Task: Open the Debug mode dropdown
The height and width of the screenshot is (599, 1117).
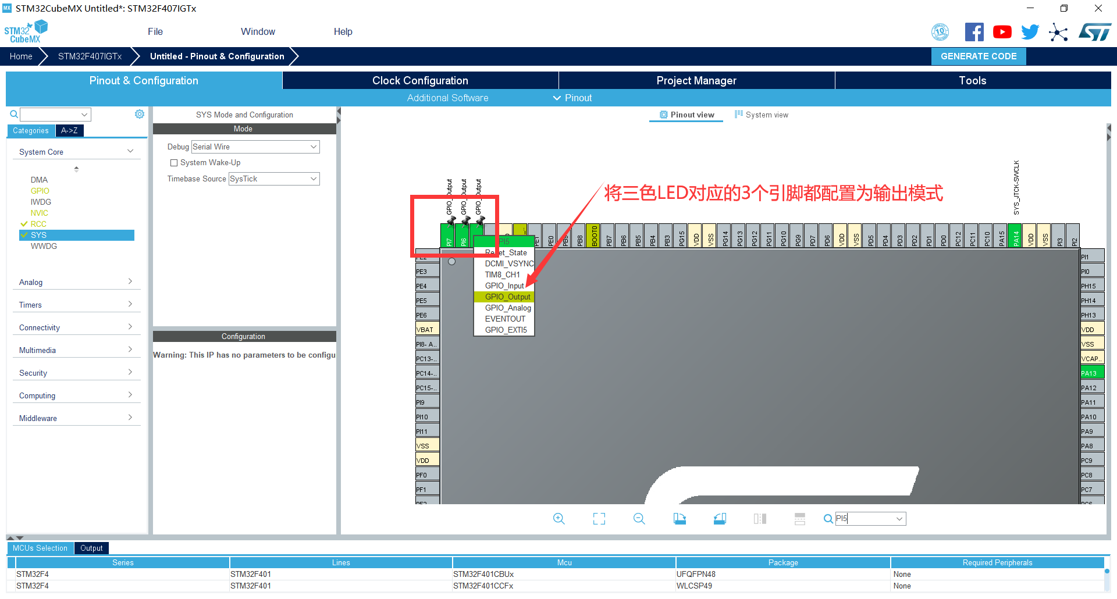Action: 255,147
